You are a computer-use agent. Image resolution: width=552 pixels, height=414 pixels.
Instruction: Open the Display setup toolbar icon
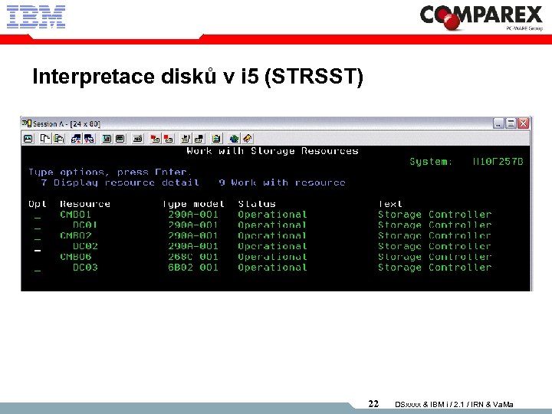point(107,139)
